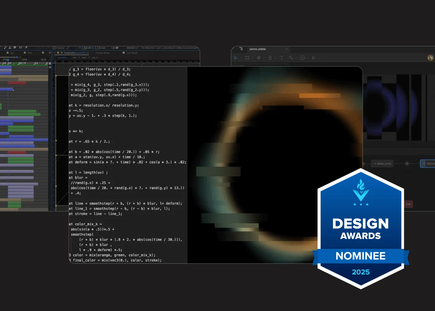Click the text 'color = mix(orange, green, color_mix_k);'

(114, 255)
